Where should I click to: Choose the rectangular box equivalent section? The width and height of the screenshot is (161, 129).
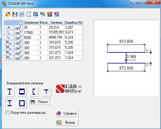click(22, 92)
